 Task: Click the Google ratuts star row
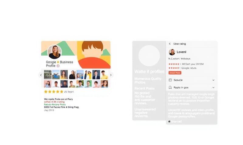point(183,68)
